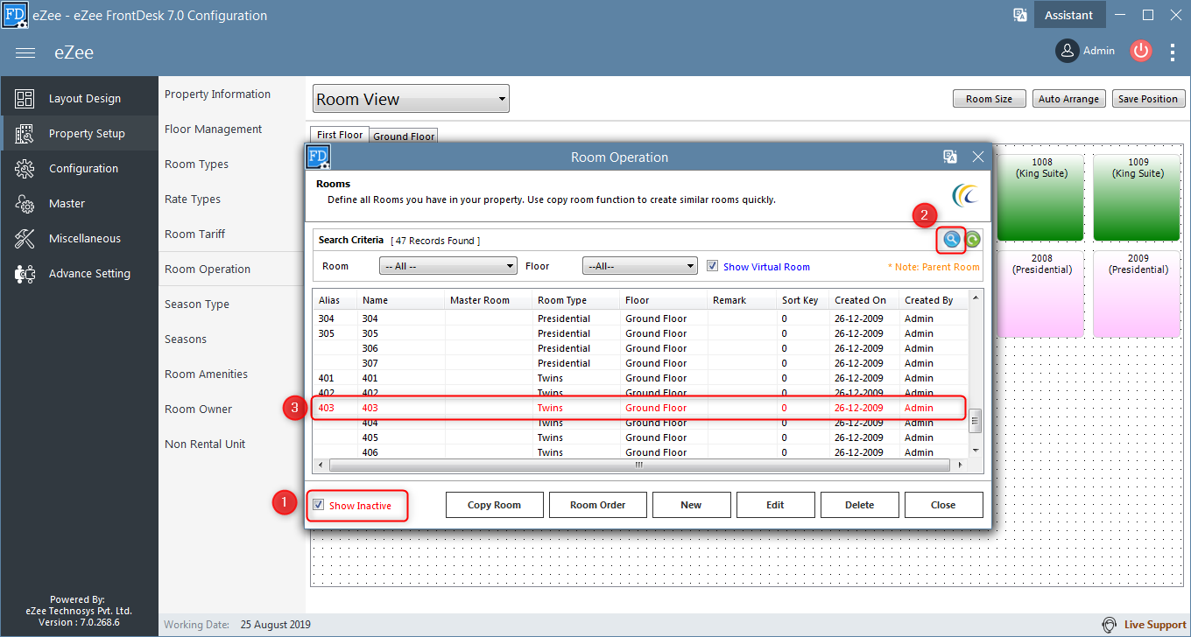Open the Floor filter dropdown

pos(639,266)
